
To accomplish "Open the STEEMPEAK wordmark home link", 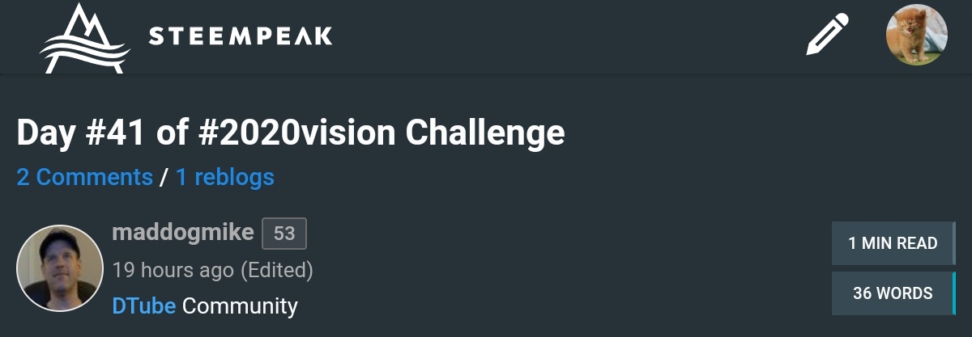I will [240, 36].
